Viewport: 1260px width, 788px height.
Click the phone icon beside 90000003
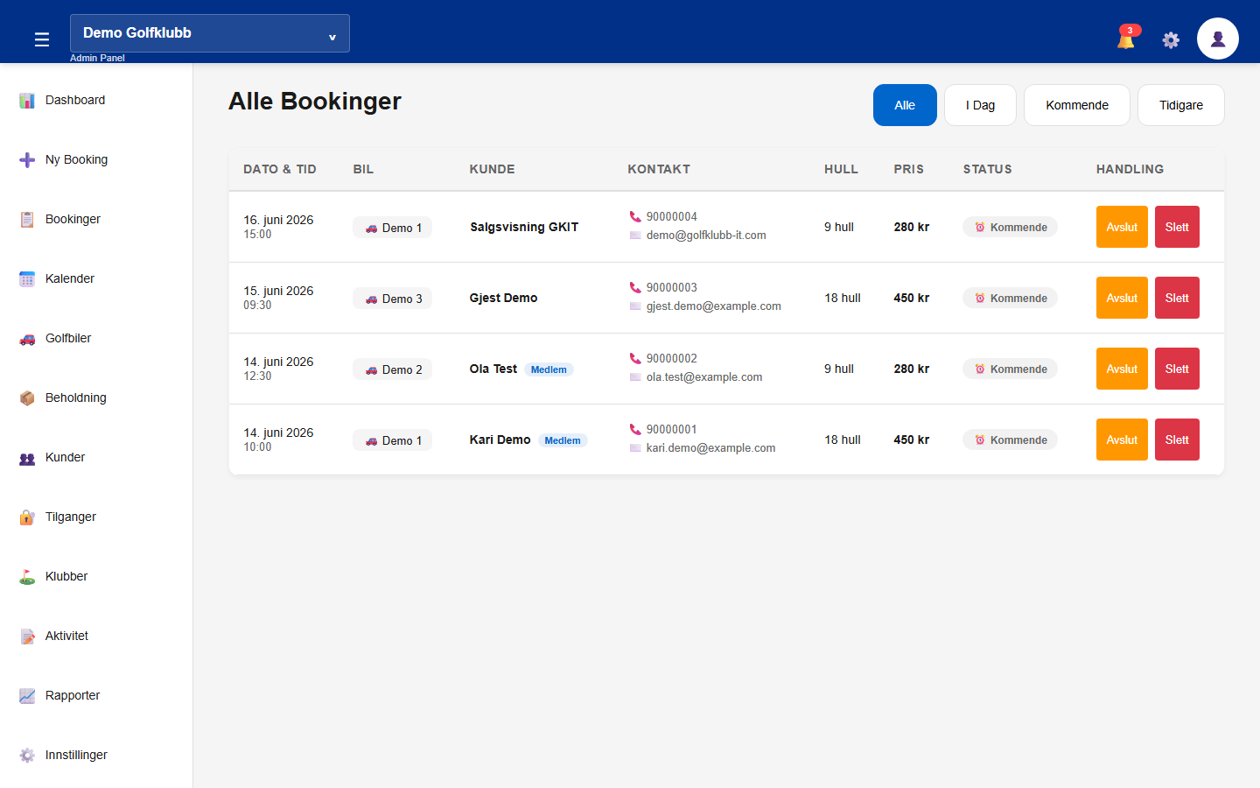635,287
